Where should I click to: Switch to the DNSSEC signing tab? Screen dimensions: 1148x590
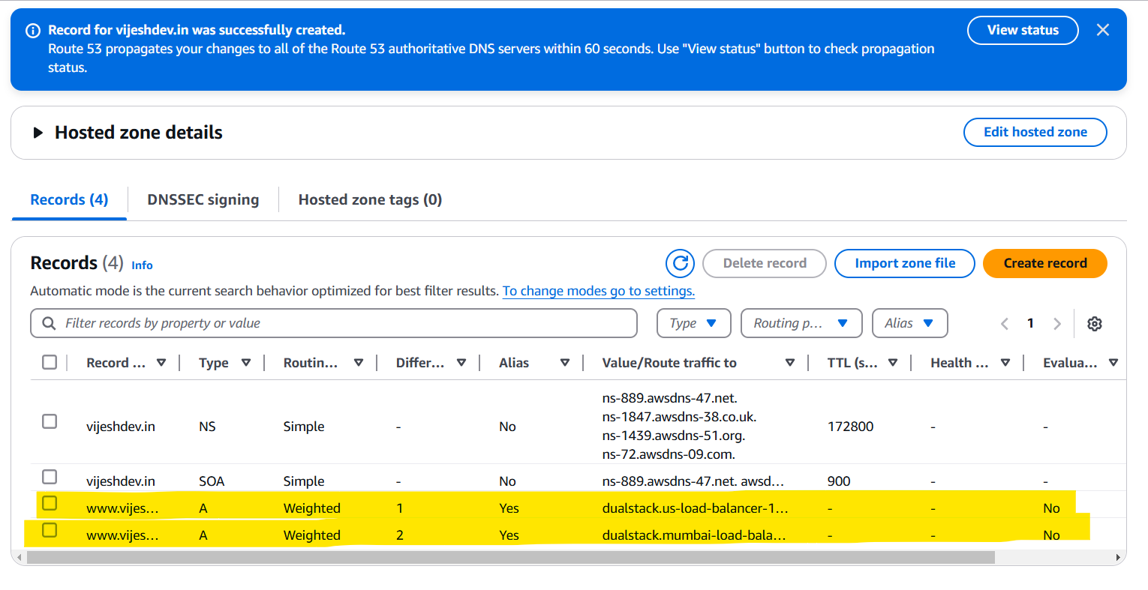click(203, 199)
